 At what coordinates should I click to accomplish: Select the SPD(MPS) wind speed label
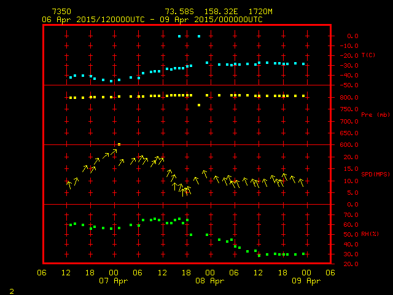pos(372,174)
